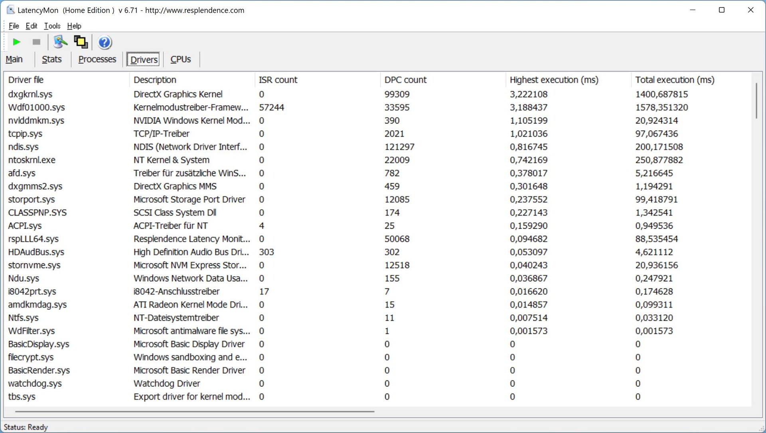Viewport: 766px width, 433px height.
Task: Open the Help menu
Action: coord(74,26)
